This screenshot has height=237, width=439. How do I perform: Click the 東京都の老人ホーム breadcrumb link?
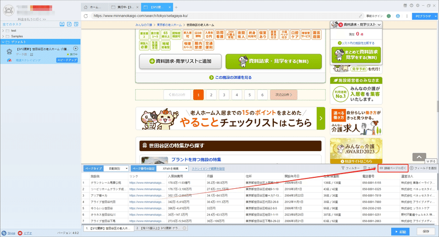(169, 25)
